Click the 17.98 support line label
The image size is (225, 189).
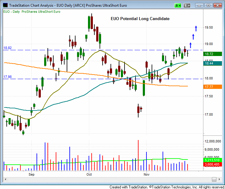(x=8, y=77)
